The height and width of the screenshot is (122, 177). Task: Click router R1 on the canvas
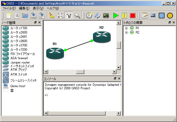pyautogui.click(x=55, y=53)
